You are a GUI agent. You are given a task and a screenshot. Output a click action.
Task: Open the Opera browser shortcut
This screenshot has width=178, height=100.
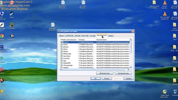[2, 71]
